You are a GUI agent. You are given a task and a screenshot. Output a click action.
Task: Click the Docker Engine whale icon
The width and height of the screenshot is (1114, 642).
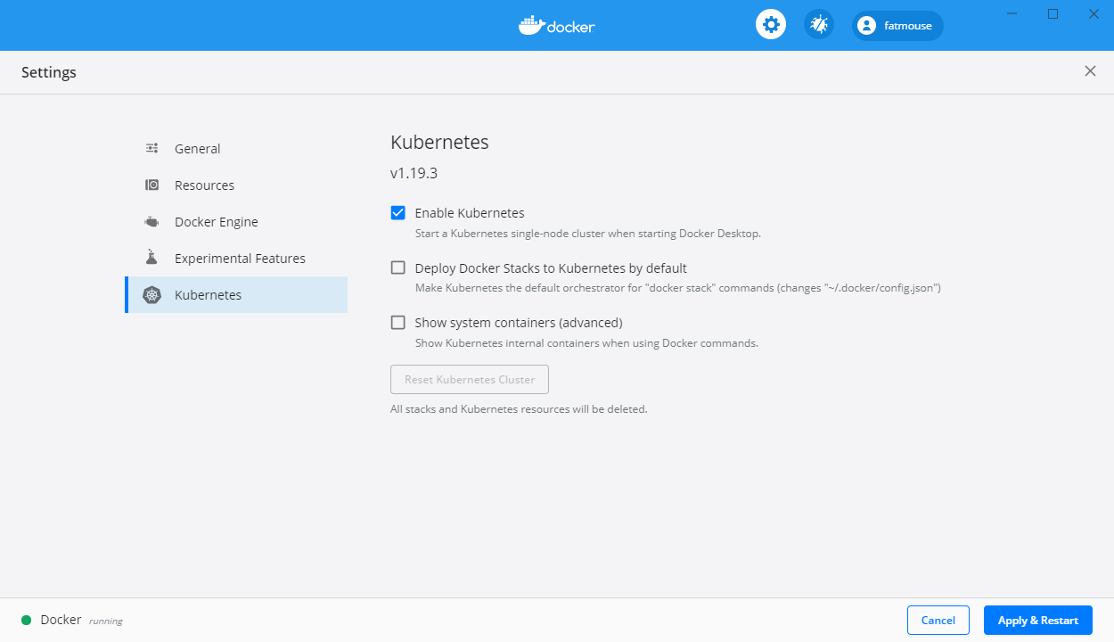click(x=152, y=222)
